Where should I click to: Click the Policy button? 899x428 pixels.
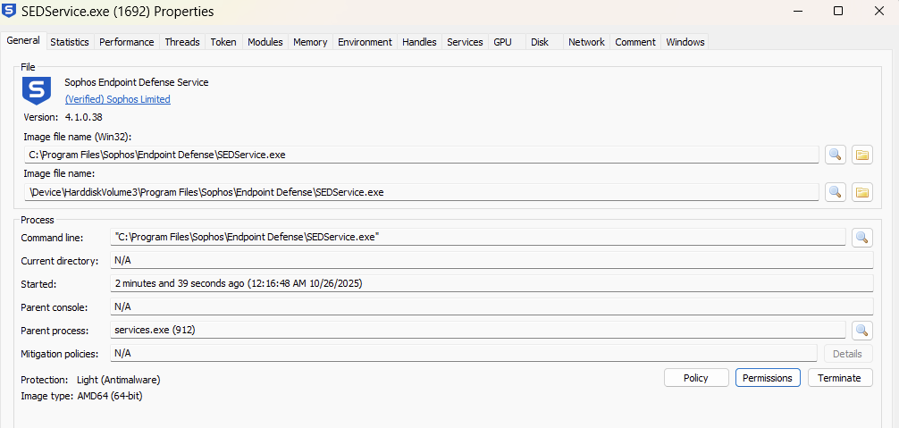tap(696, 378)
